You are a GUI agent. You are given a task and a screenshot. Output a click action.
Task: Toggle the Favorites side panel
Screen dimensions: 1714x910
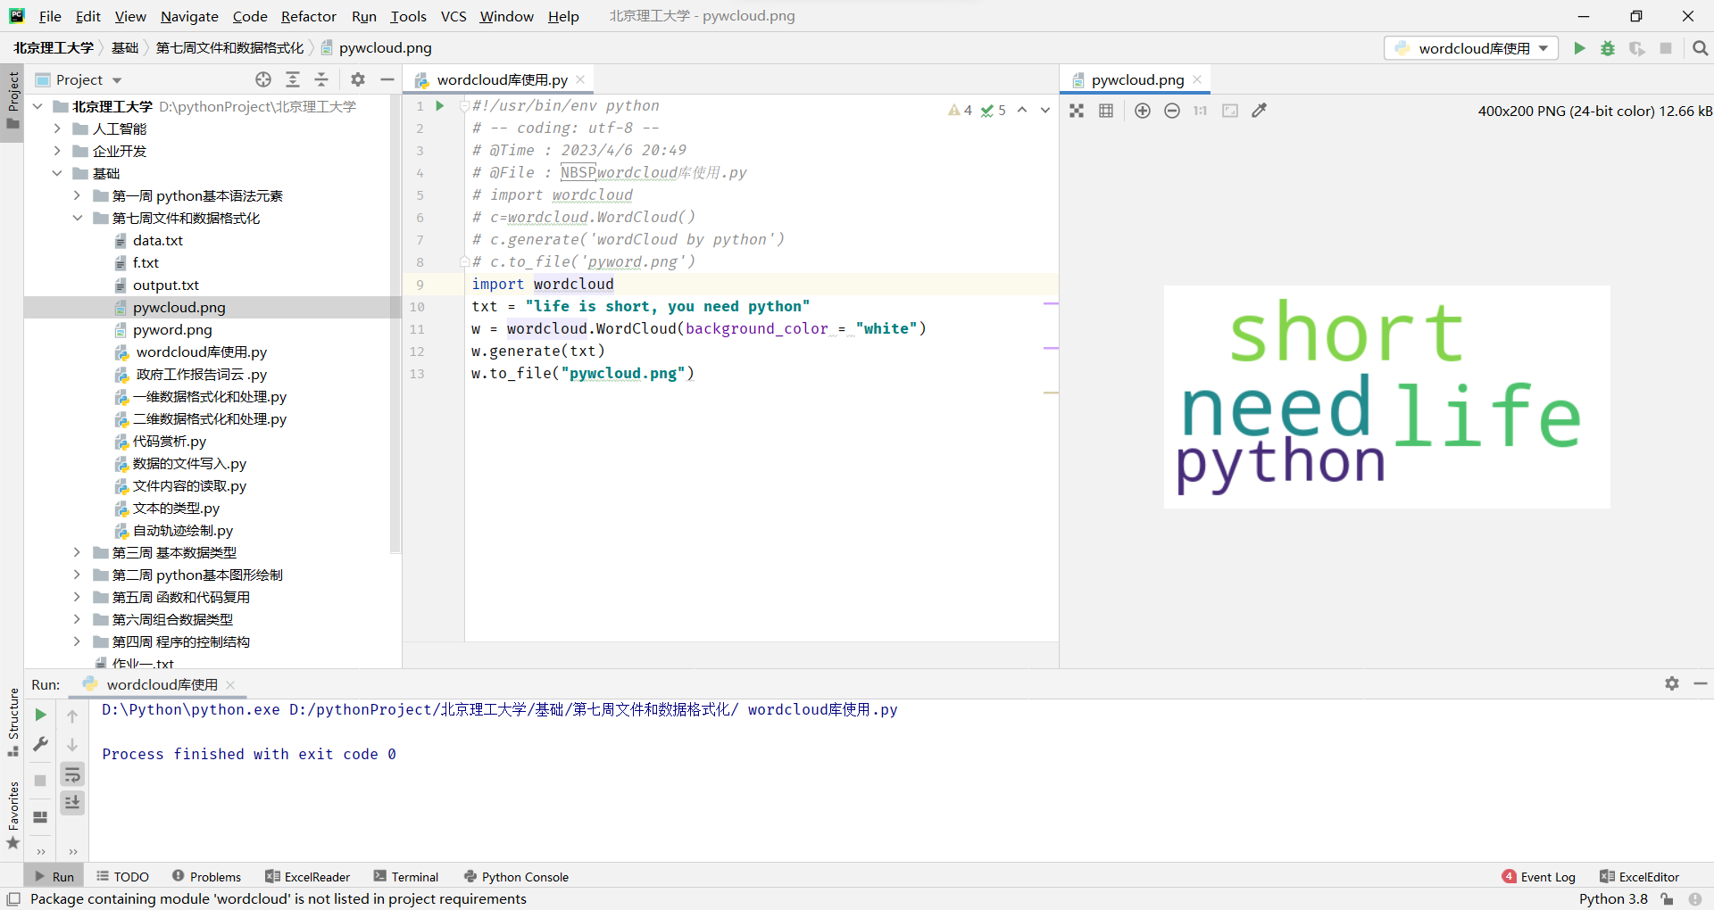click(12, 815)
